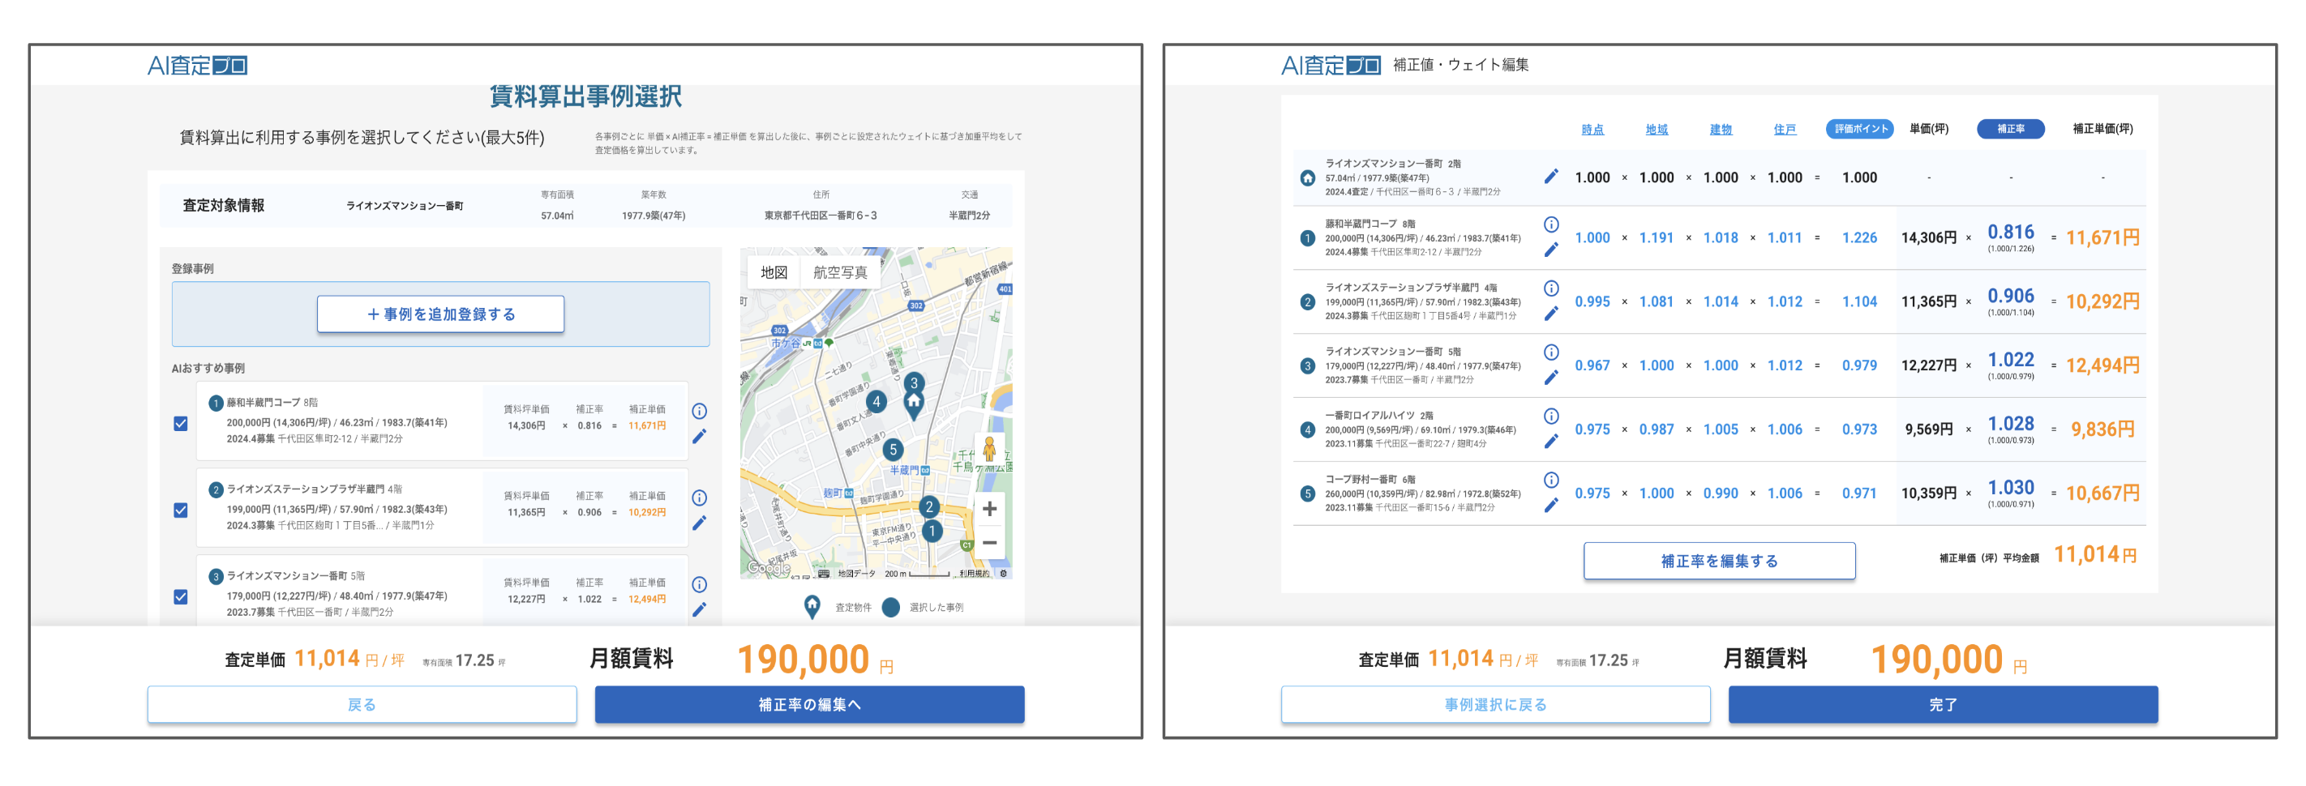
Task: Click map marker number 3
Action: coord(913,382)
